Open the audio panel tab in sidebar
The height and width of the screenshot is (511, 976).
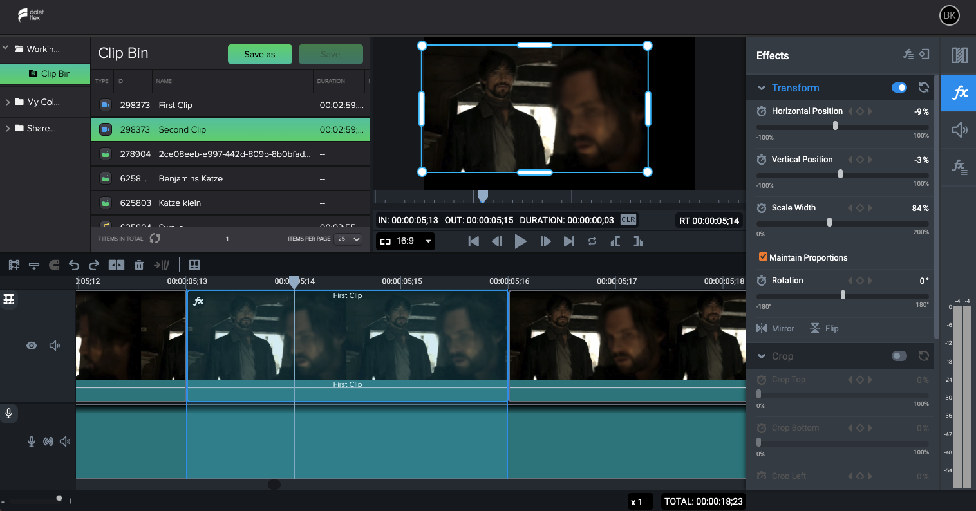[959, 130]
